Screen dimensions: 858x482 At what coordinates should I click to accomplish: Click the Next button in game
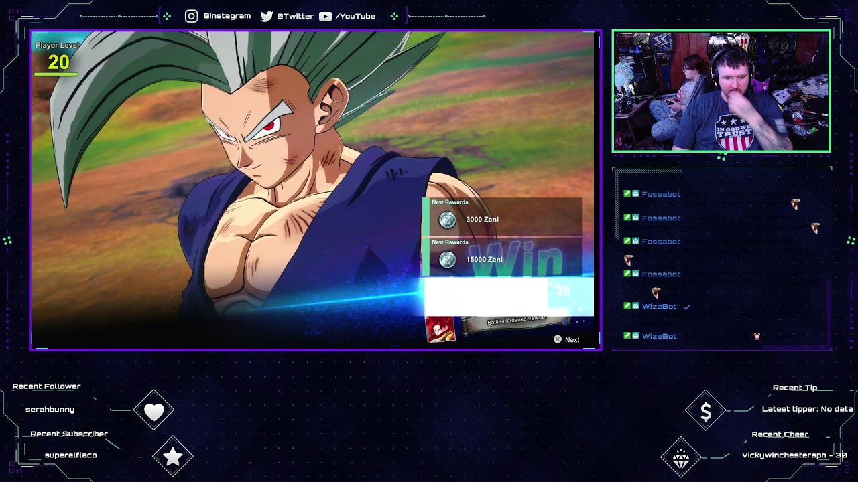[x=572, y=339]
